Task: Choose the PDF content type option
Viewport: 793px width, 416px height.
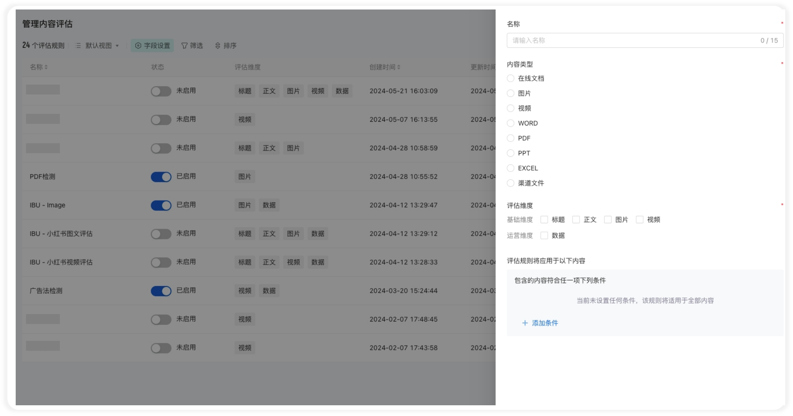Action: point(511,138)
